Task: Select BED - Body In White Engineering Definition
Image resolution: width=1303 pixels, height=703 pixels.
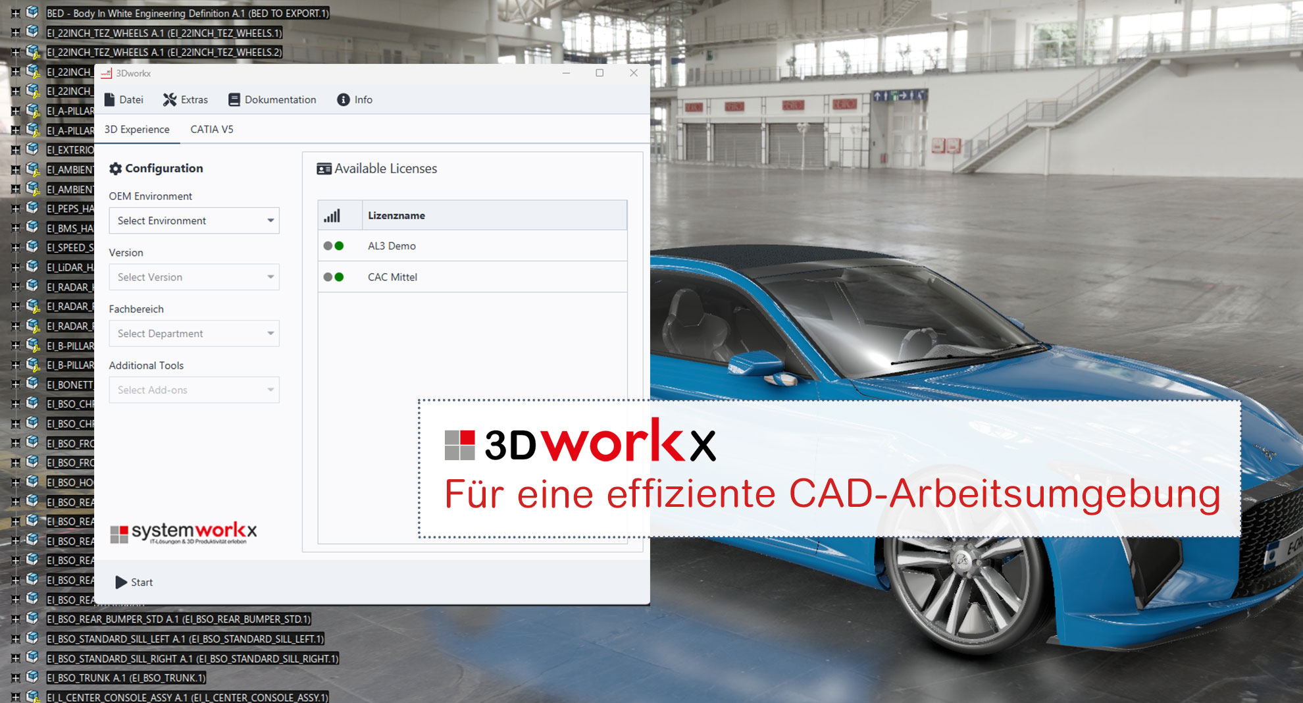Action: tap(188, 13)
